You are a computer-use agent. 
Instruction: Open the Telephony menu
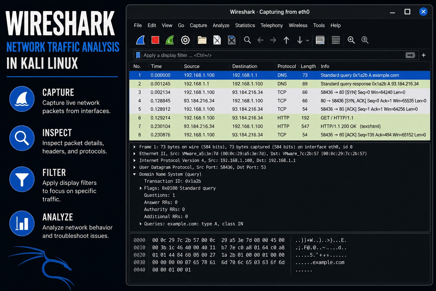(x=272, y=26)
